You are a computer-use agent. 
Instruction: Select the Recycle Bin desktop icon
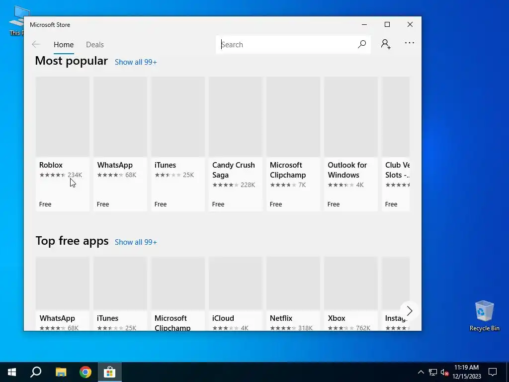click(484, 316)
